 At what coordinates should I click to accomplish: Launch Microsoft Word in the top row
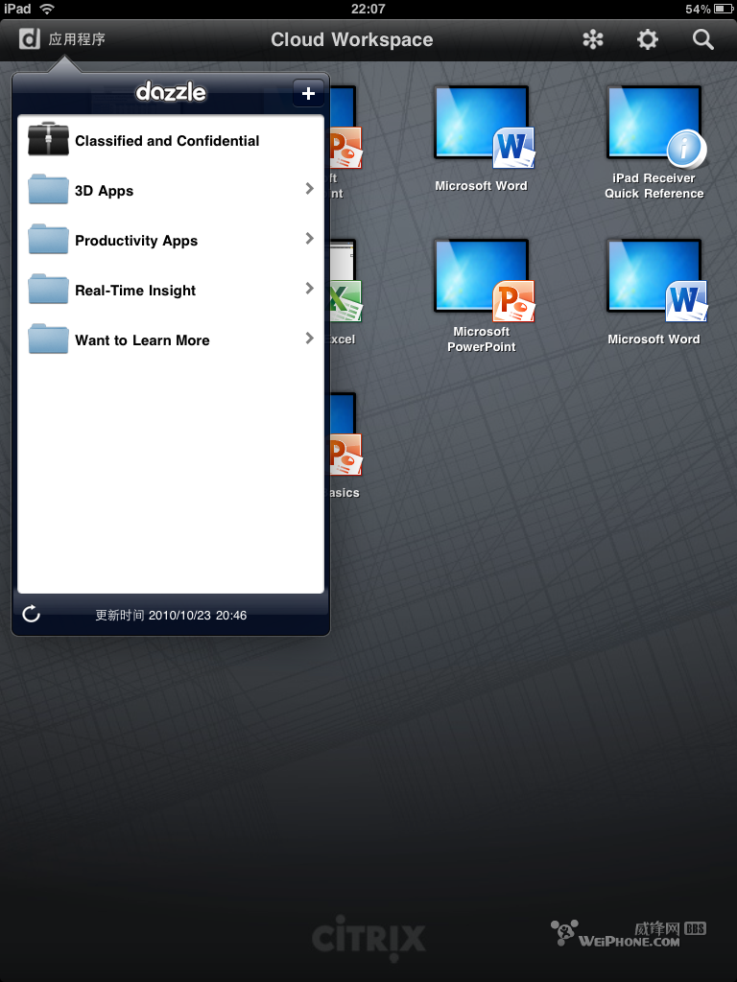coord(482,138)
